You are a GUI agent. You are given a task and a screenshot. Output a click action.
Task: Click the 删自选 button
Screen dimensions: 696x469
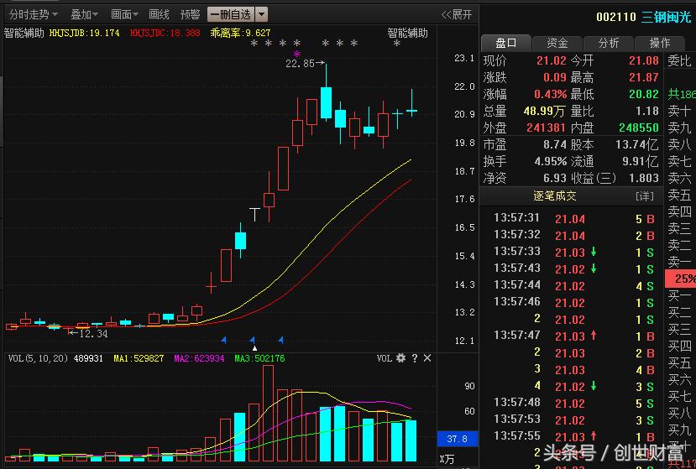pyautogui.click(x=231, y=14)
